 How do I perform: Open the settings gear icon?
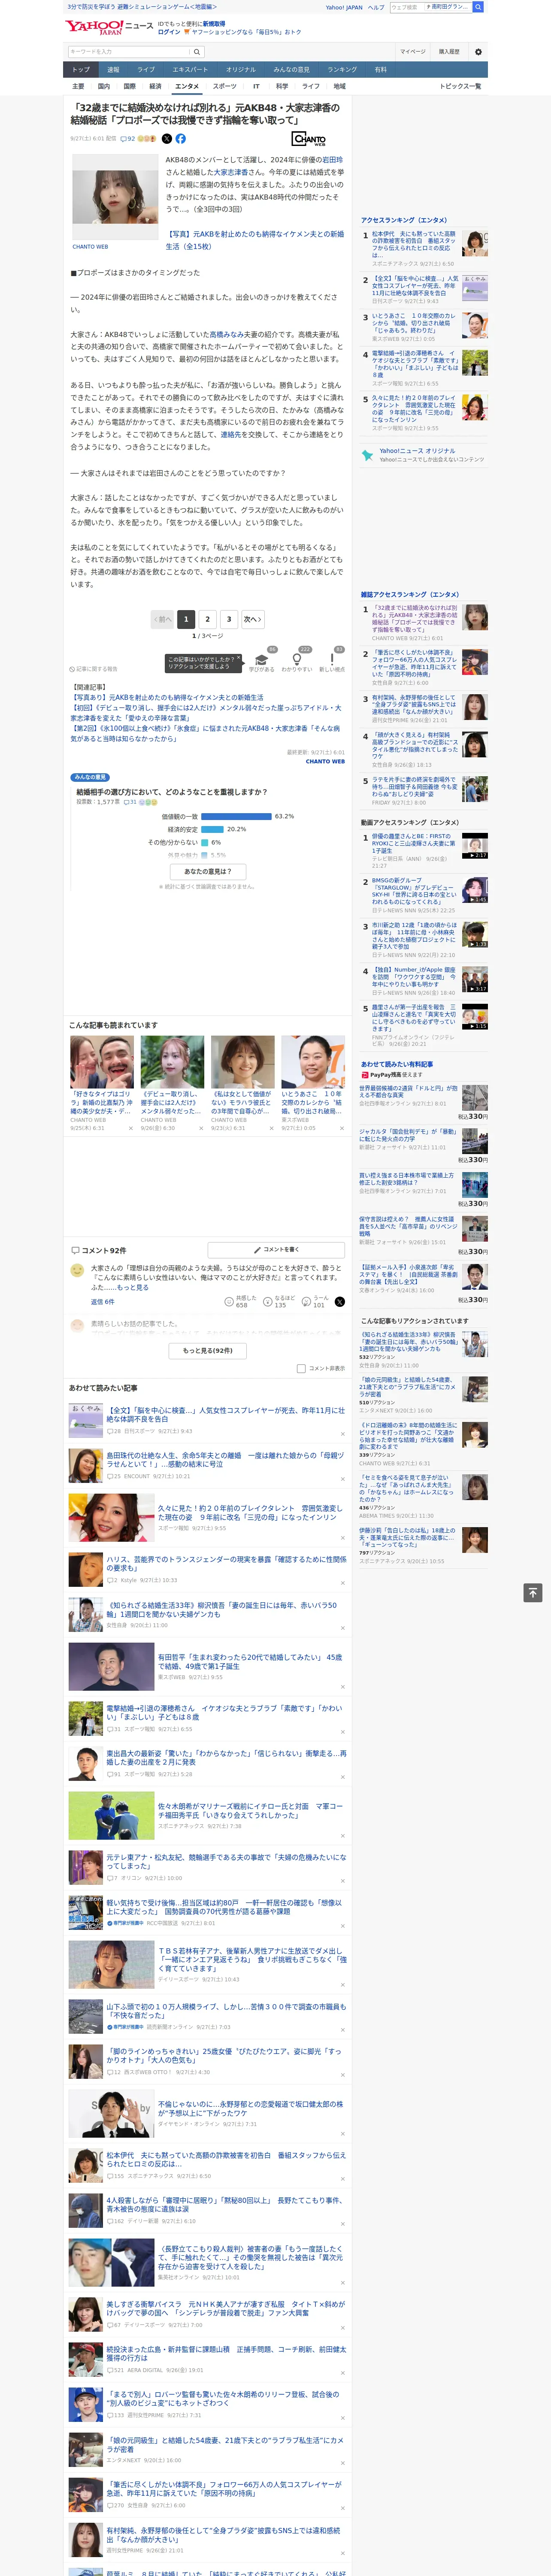coord(478,51)
